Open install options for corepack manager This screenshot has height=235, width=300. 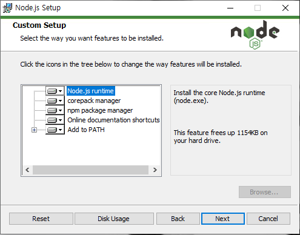pyautogui.click(x=55, y=101)
